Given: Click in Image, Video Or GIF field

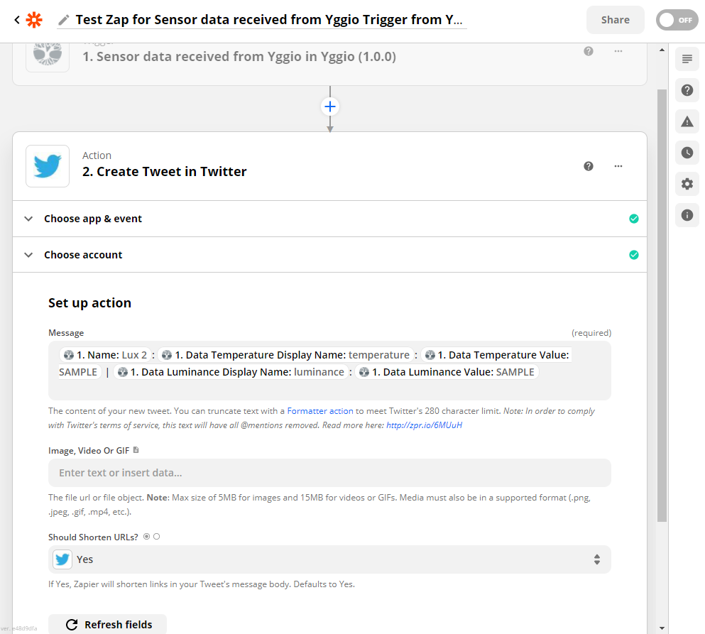Looking at the screenshot, I should coord(329,473).
